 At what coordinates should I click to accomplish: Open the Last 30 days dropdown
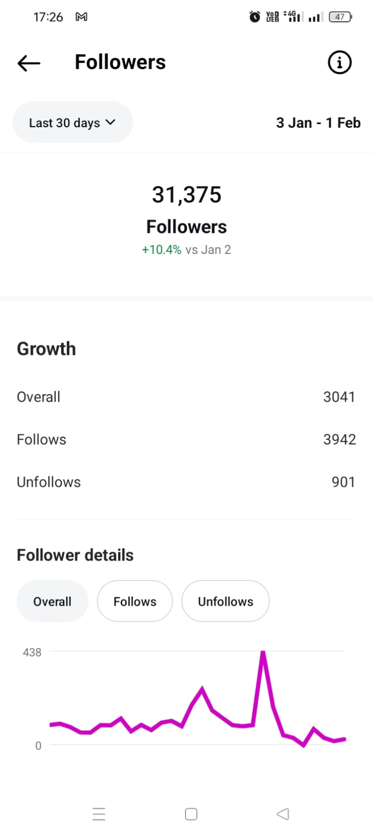(72, 122)
